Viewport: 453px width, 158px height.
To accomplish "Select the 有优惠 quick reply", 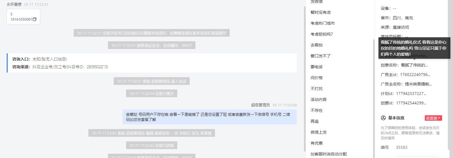I will tap(316, 143).
